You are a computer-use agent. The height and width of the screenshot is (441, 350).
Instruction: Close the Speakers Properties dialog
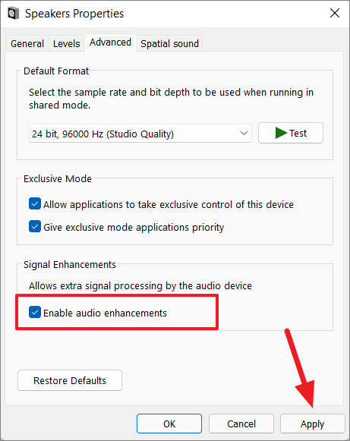(335, 13)
